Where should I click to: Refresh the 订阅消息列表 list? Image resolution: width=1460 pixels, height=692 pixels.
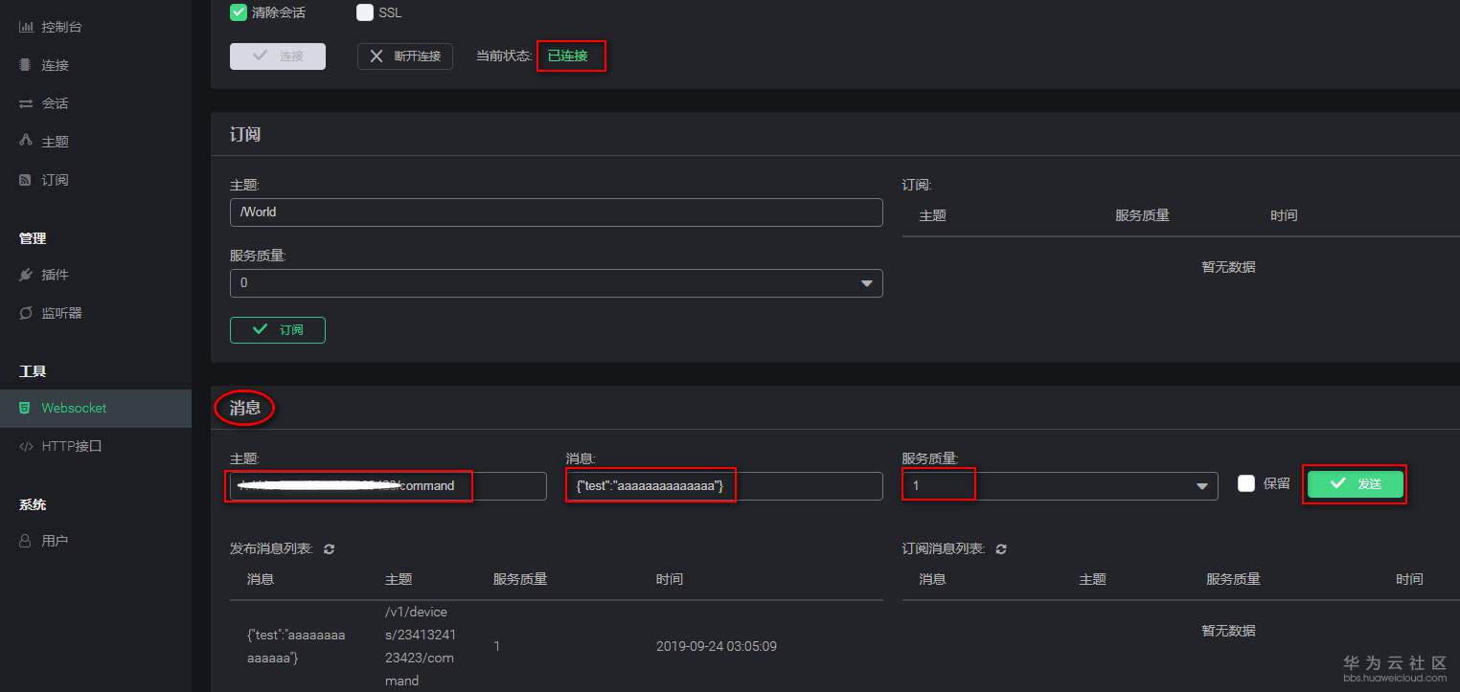point(1002,549)
